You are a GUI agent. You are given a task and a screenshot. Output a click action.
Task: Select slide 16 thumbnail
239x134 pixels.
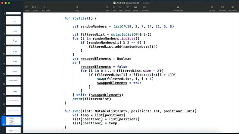(13, 111)
